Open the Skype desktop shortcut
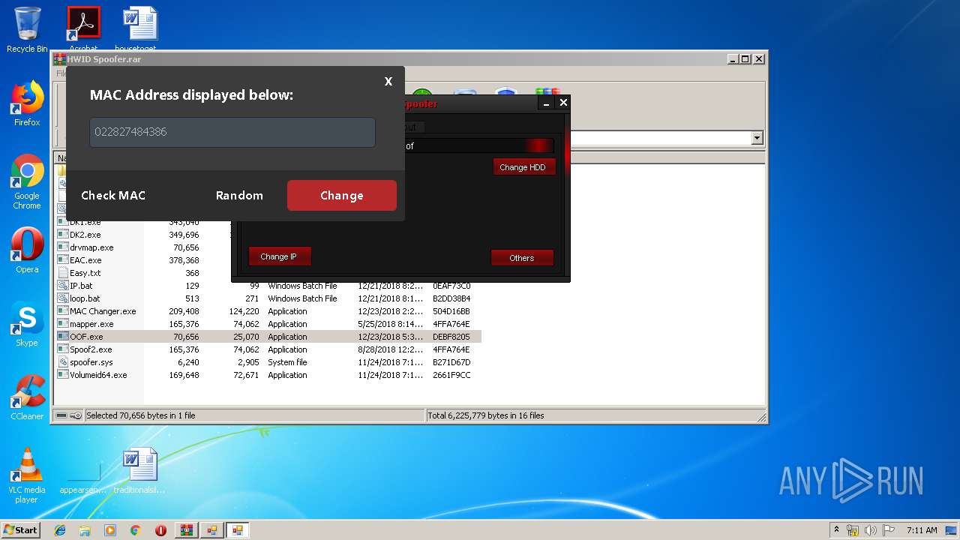This screenshot has height=540, width=960. tap(27, 324)
